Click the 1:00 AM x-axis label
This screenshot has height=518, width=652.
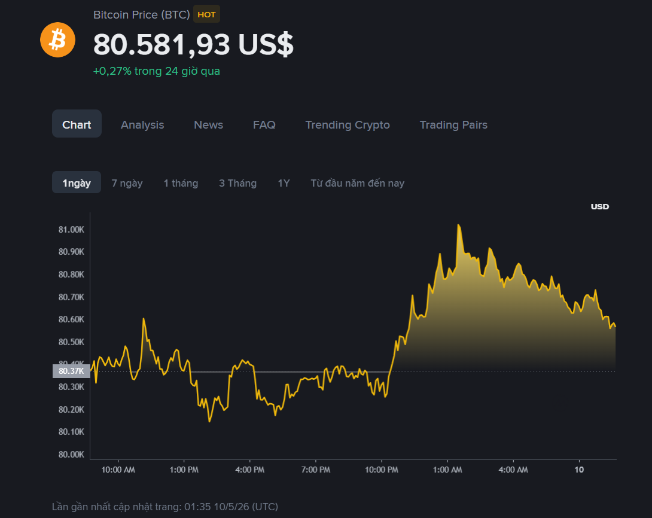tap(447, 470)
